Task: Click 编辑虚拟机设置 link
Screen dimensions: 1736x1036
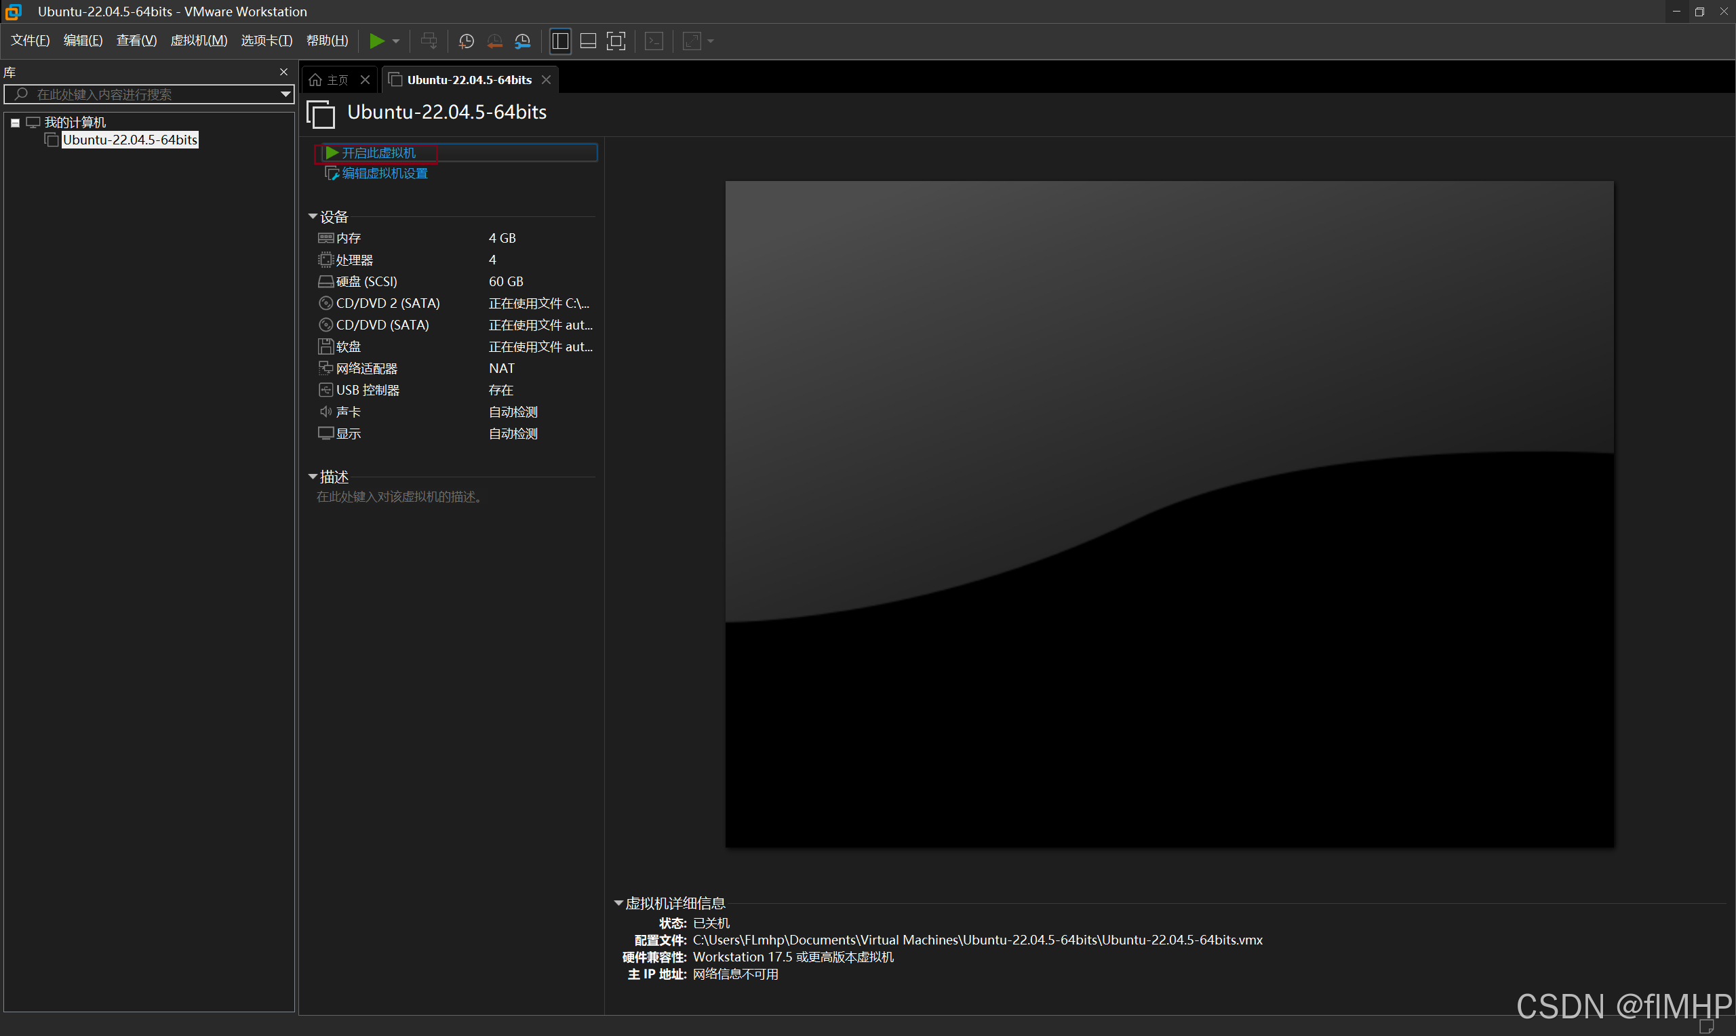Action: [x=384, y=173]
